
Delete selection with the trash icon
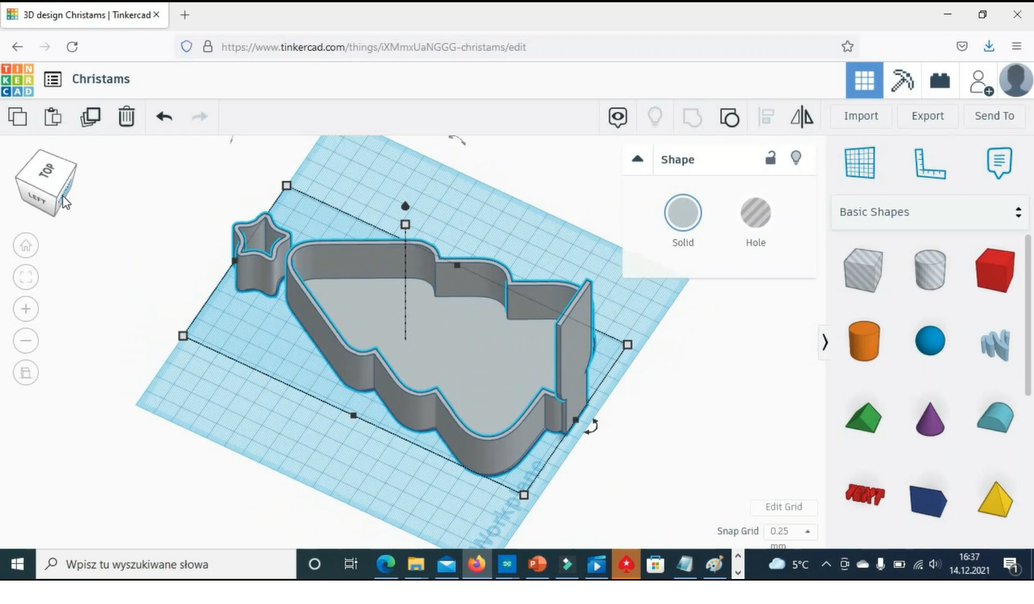click(126, 116)
